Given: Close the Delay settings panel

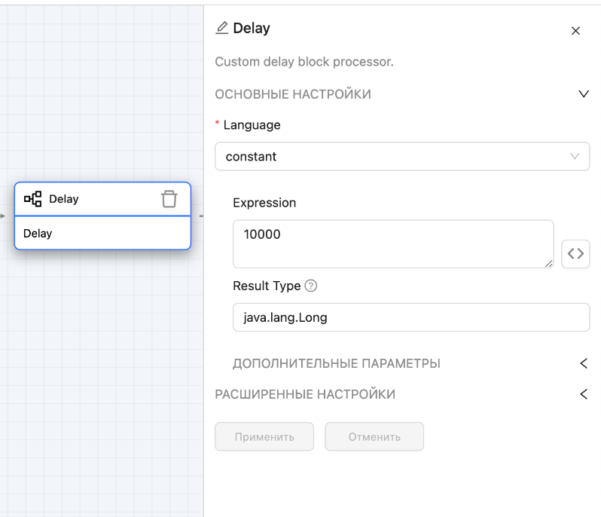Looking at the screenshot, I should click(x=575, y=31).
